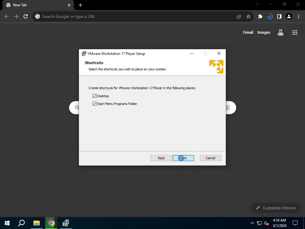This screenshot has height=229, width=305.
Task: Uncheck the Desktop shortcut checkbox
Action: (x=94, y=96)
